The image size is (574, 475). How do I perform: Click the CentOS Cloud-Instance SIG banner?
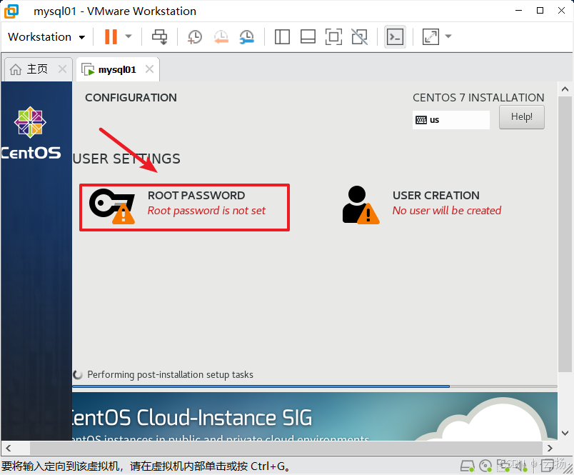point(314,416)
